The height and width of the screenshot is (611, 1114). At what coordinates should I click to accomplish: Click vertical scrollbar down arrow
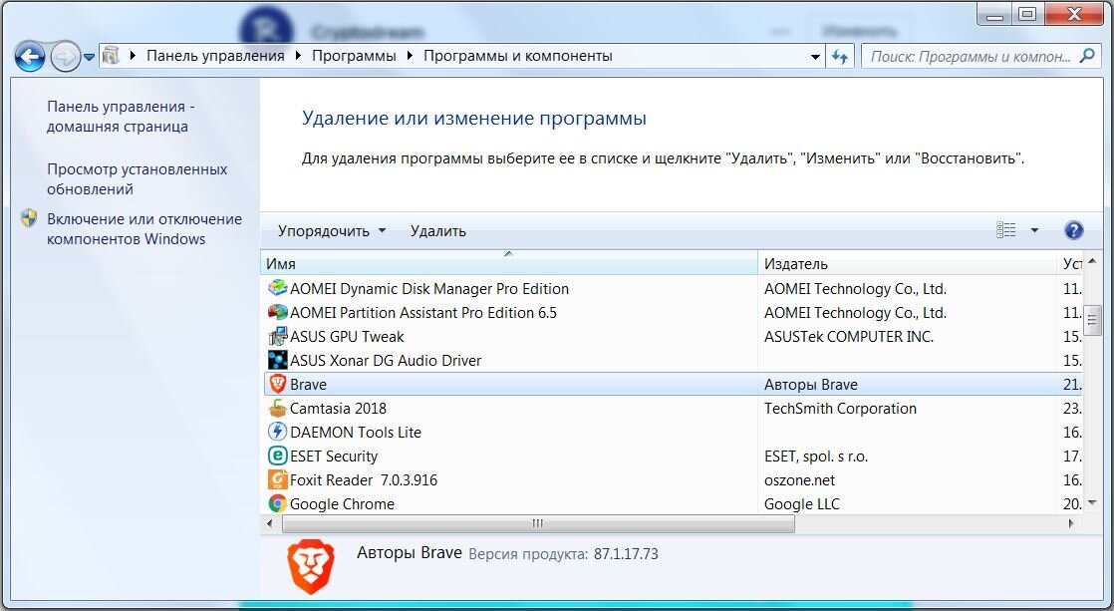pyautogui.click(x=1092, y=503)
